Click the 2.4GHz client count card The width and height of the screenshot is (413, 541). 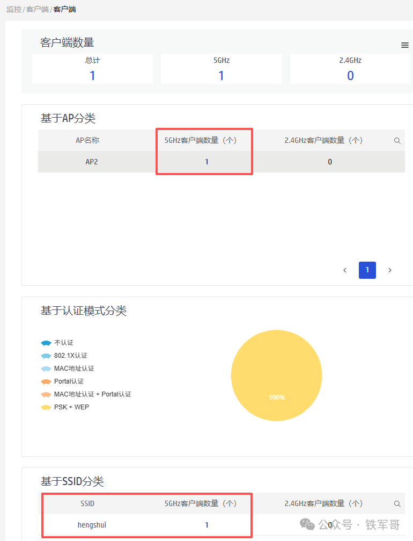click(x=350, y=69)
